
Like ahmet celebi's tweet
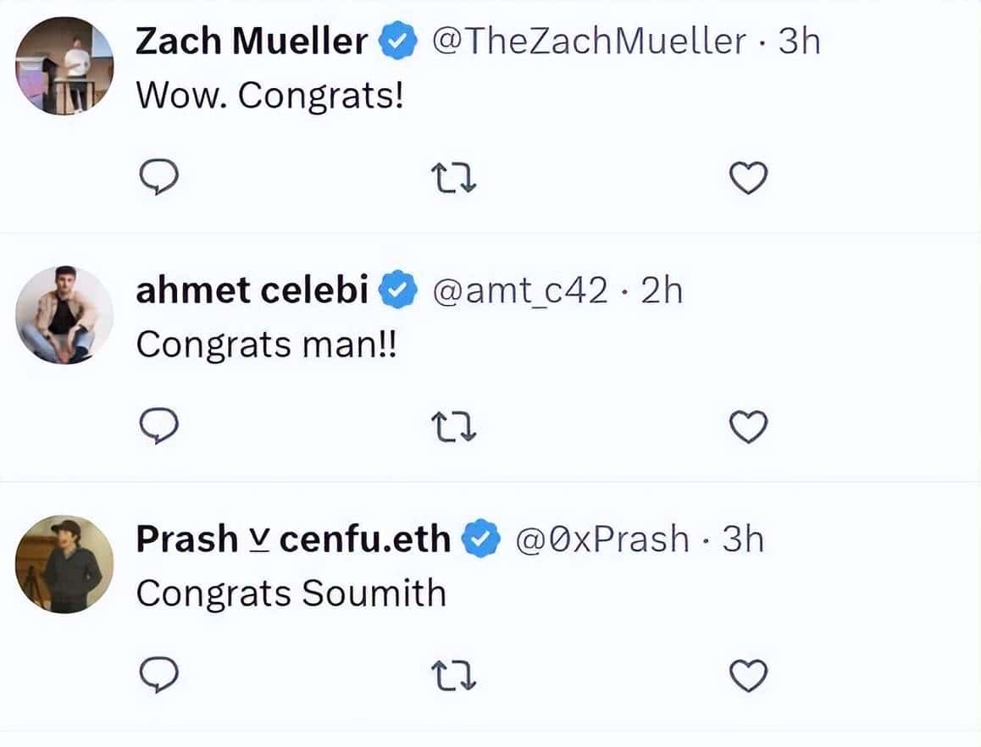point(748,428)
